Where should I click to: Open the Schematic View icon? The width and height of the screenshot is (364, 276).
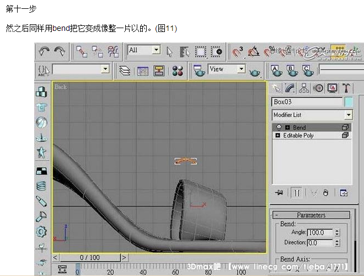tap(159, 71)
